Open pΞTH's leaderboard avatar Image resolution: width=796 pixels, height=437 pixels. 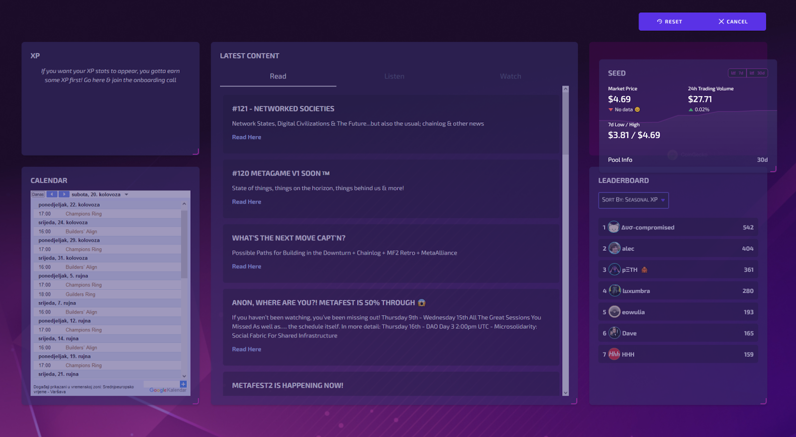(x=614, y=269)
